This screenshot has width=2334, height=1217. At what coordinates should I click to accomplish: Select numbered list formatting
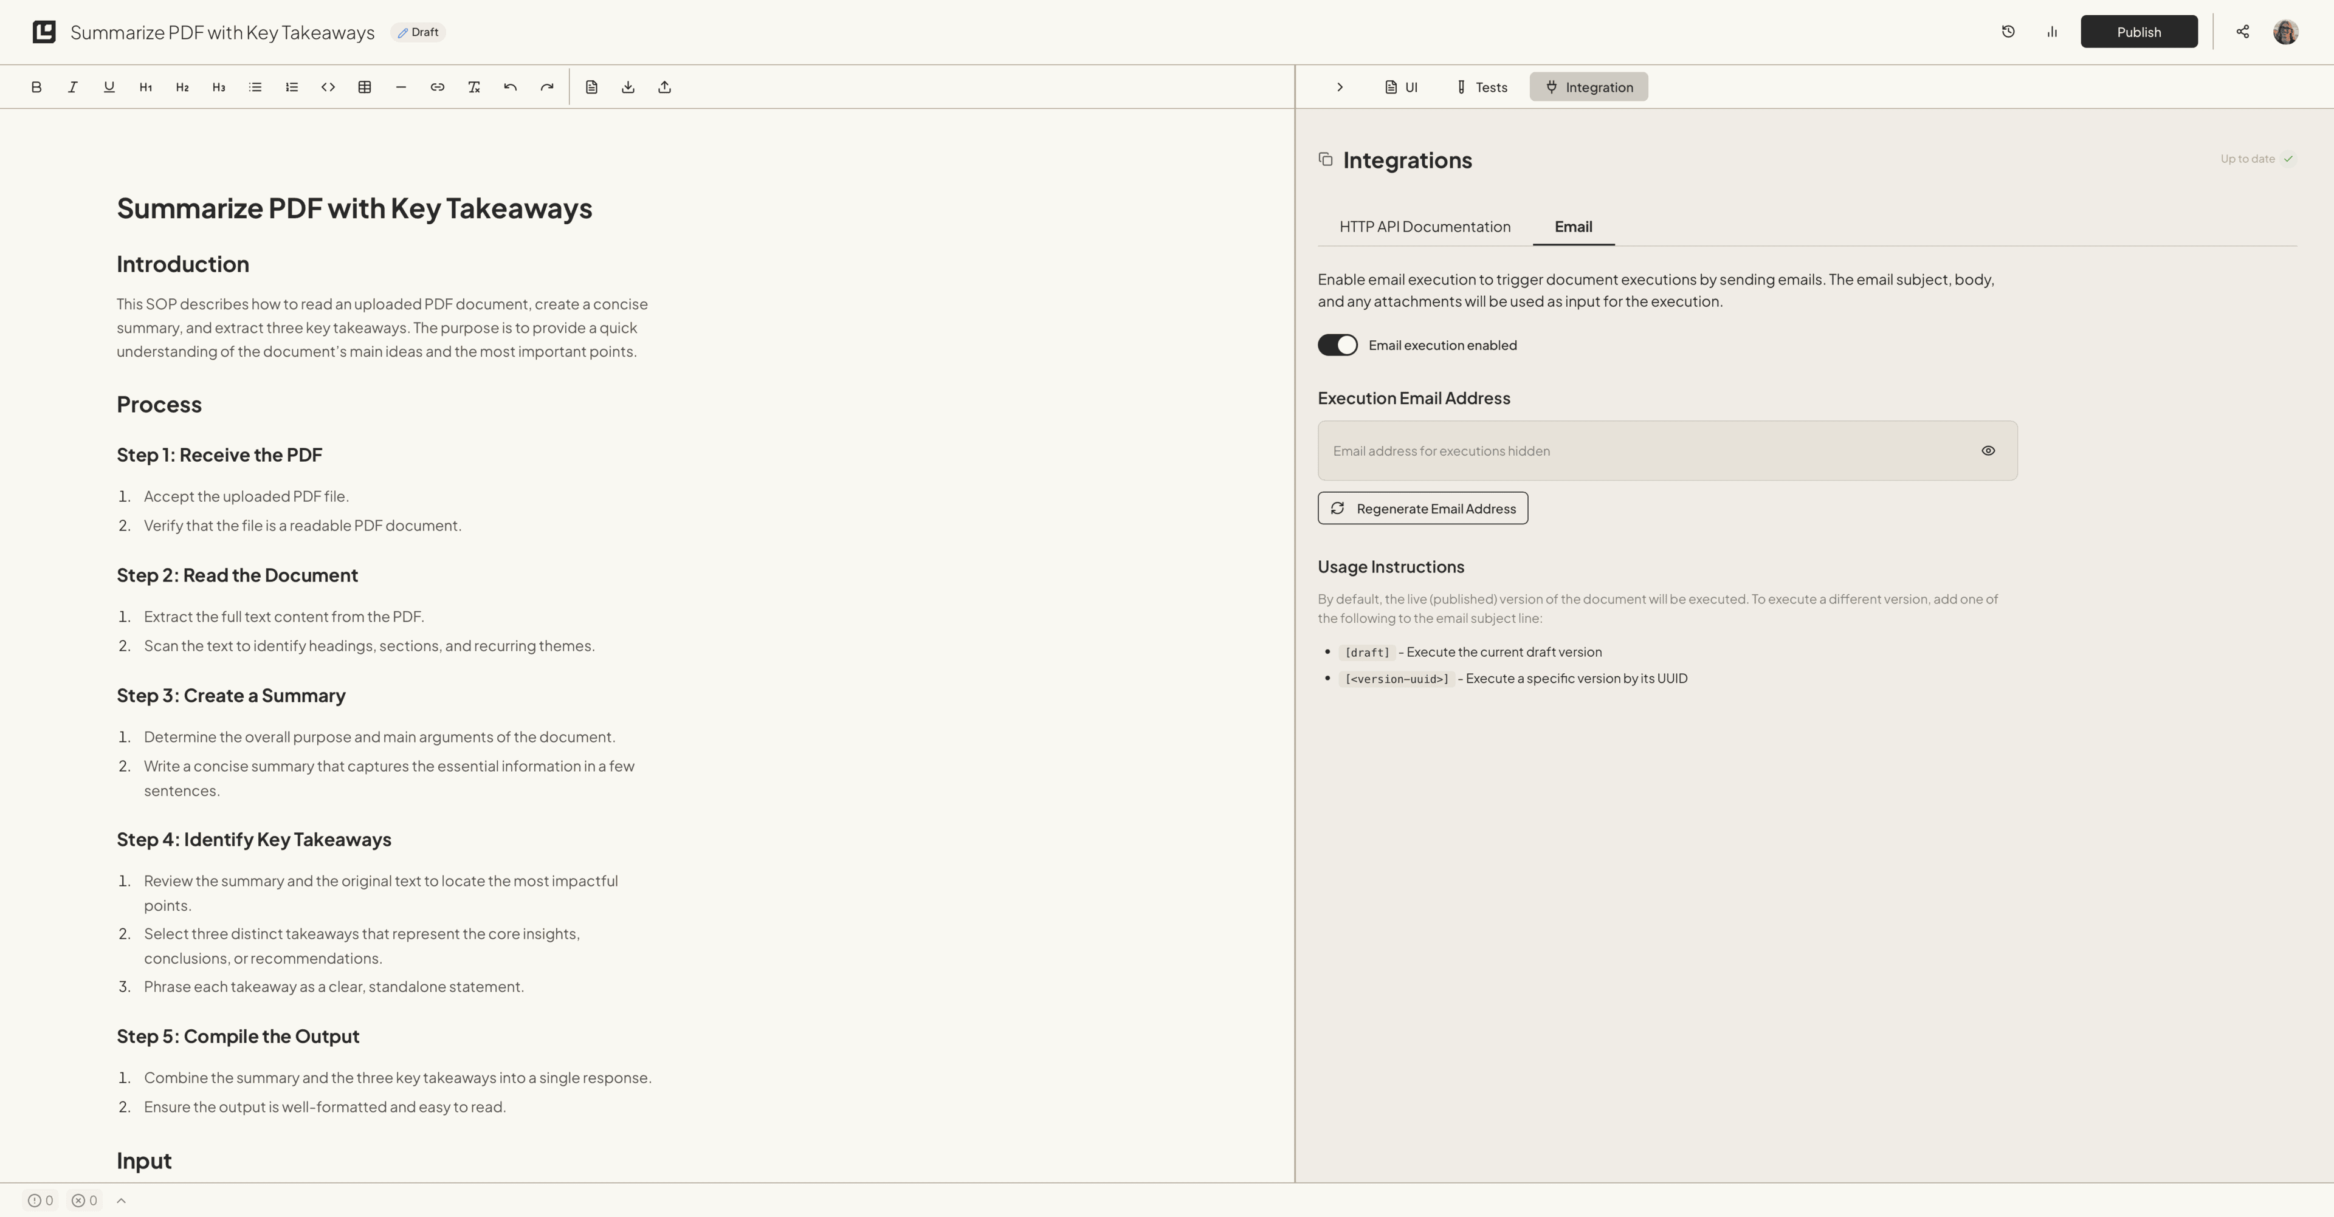pos(291,86)
